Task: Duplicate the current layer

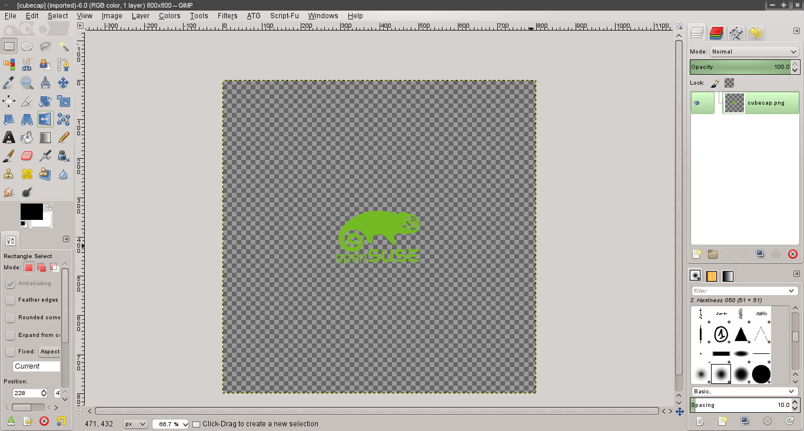Action: pos(760,254)
